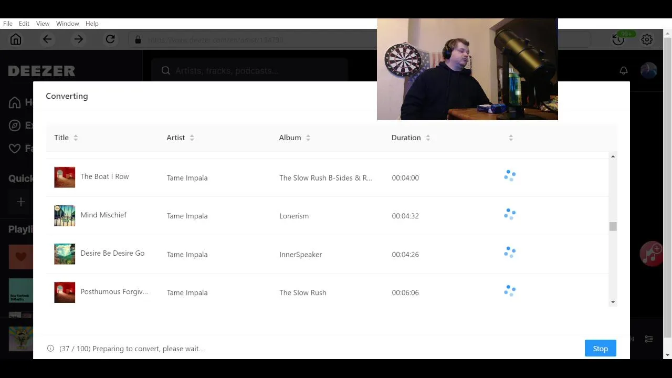This screenshot has width=672, height=378.
Task: Click duration 00:04:32
Action: [405, 216]
